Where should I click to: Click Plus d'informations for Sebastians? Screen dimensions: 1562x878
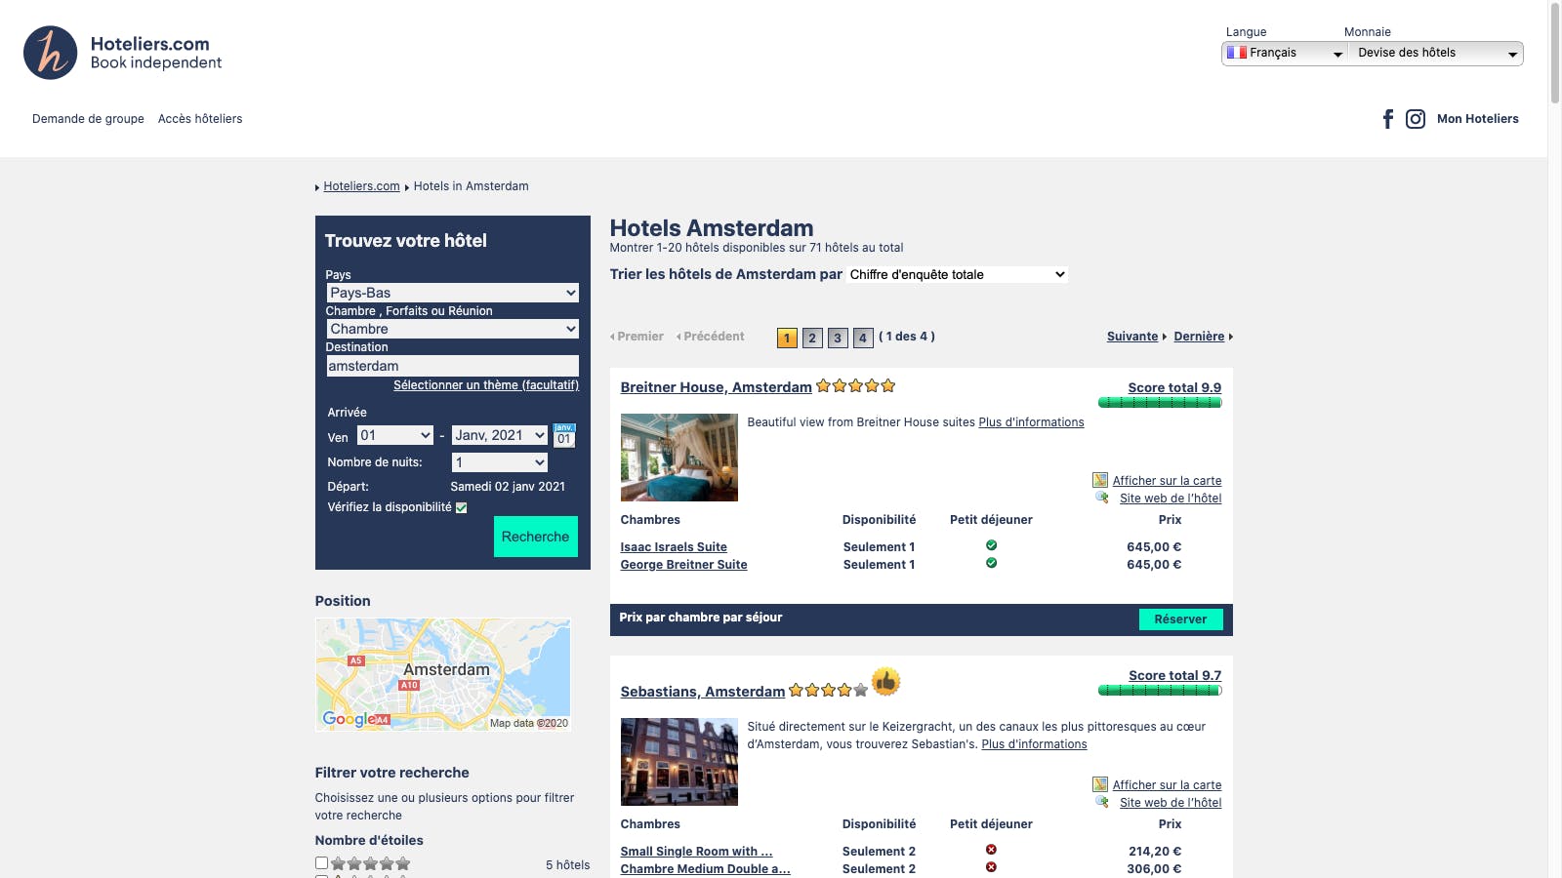(x=1034, y=744)
